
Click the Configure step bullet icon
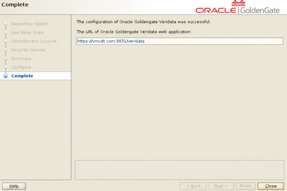pyautogui.click(x=5, y=67)
